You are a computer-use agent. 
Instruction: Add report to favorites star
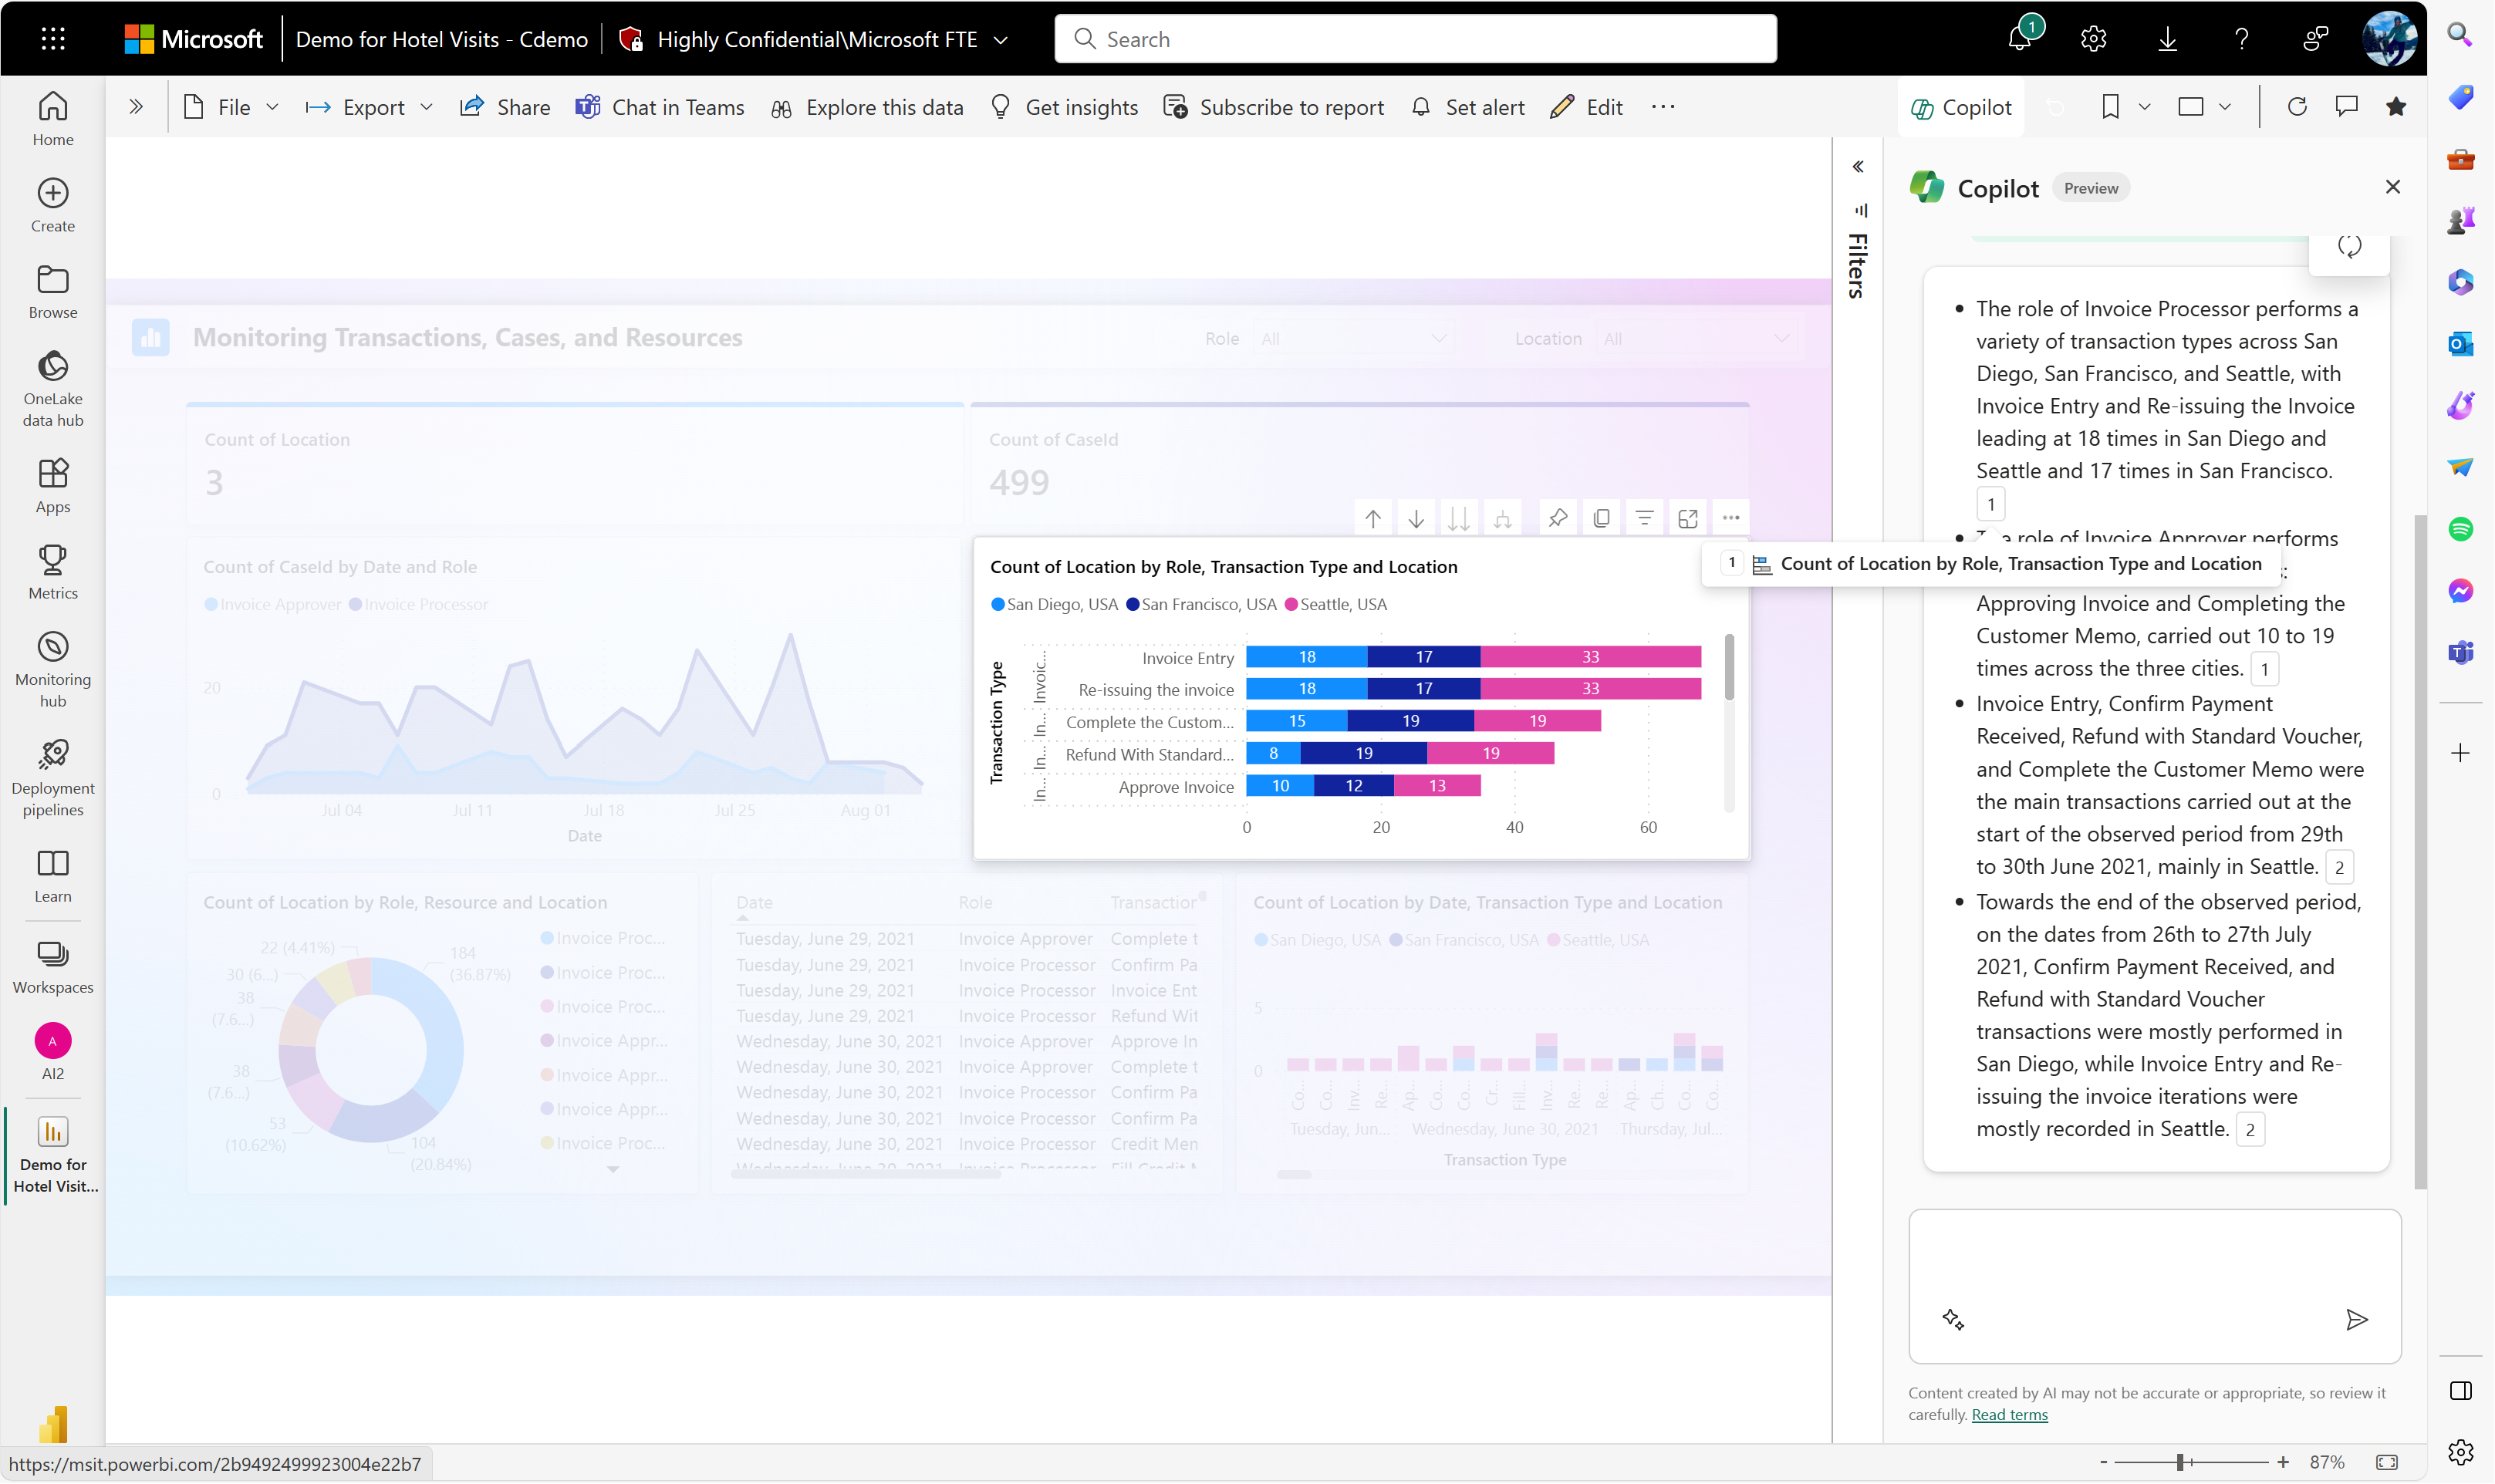pyautogui.click(x=2396, y=107)
